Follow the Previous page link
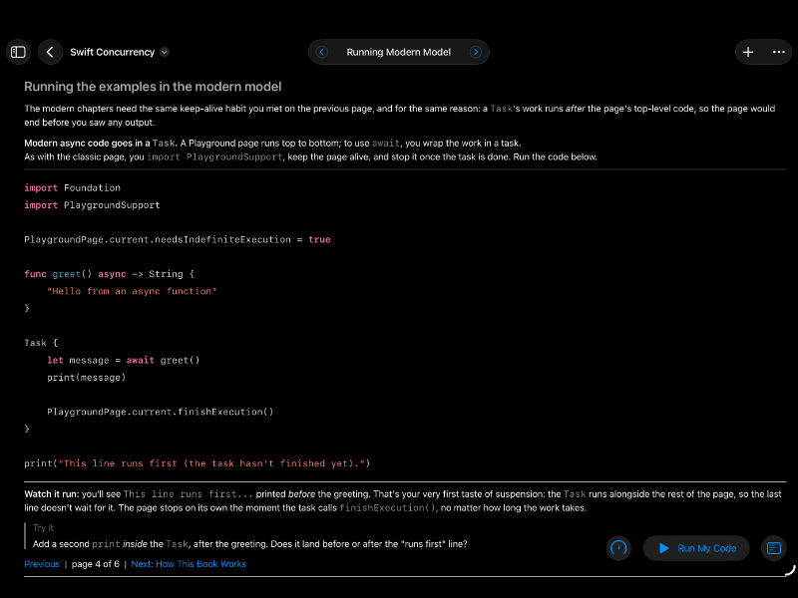This screenshot has width=798, height=598. [42, 564]
